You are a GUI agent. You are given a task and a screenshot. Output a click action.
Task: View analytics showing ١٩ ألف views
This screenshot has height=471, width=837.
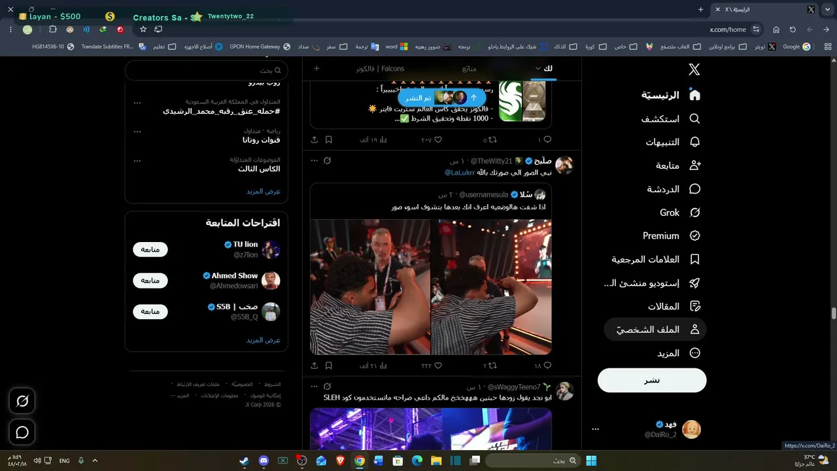click(374, 140)
